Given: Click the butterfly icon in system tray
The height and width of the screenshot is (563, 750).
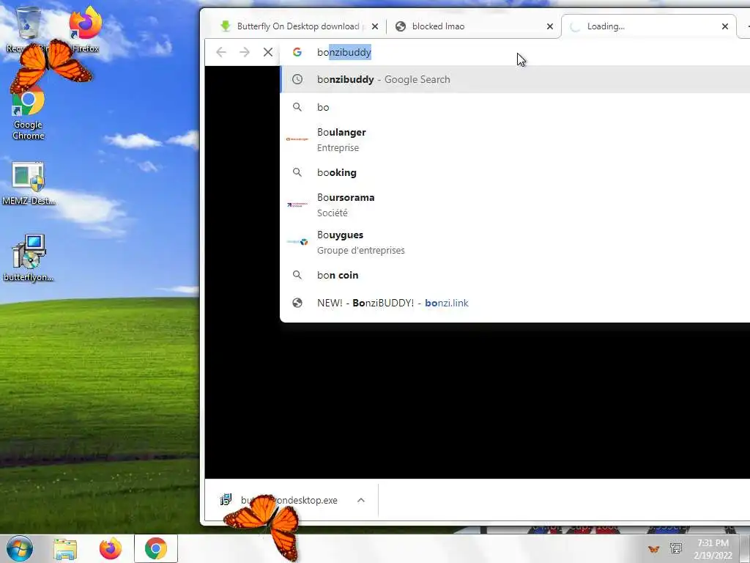Looking at the screenshot, I should click(x=653, y=548).
